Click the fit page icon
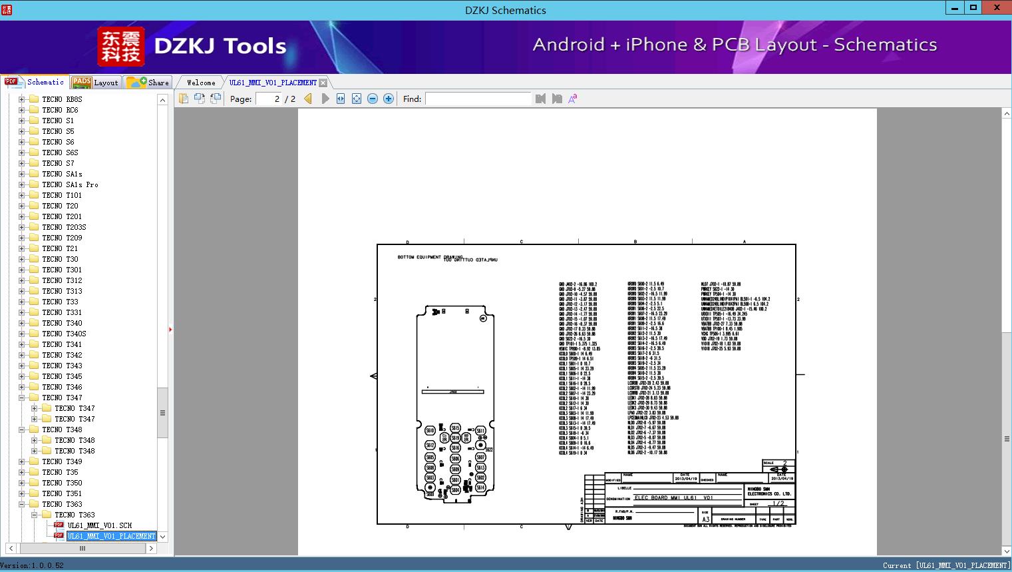The image size is (1012, 572). (x=357, y=99)
